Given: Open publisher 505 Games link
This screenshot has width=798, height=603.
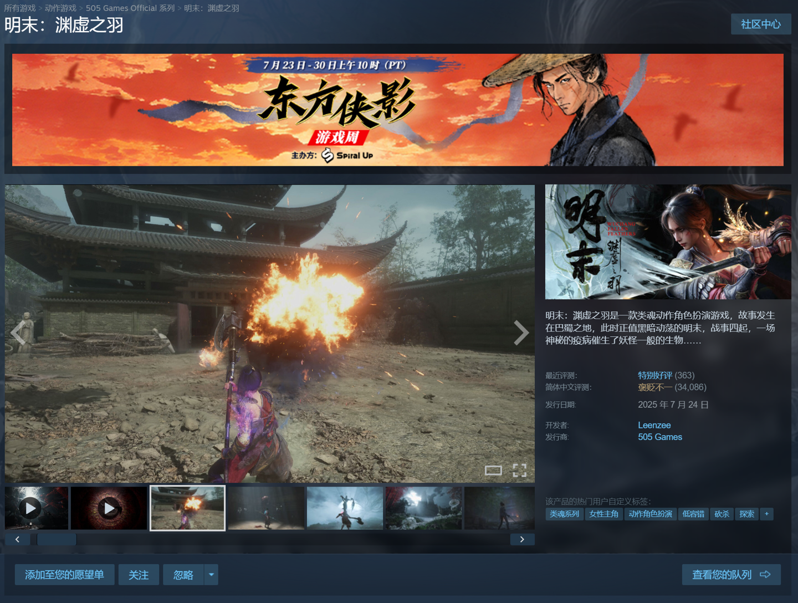Looking at the screenshot, I should pyautogui.click(x=660, y=437).
